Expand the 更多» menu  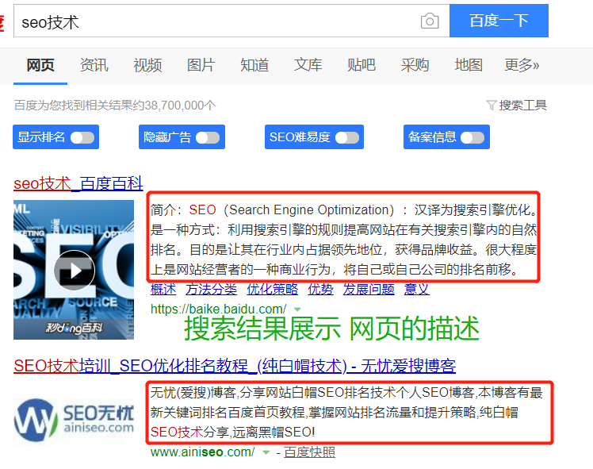(x=522, y=65)
